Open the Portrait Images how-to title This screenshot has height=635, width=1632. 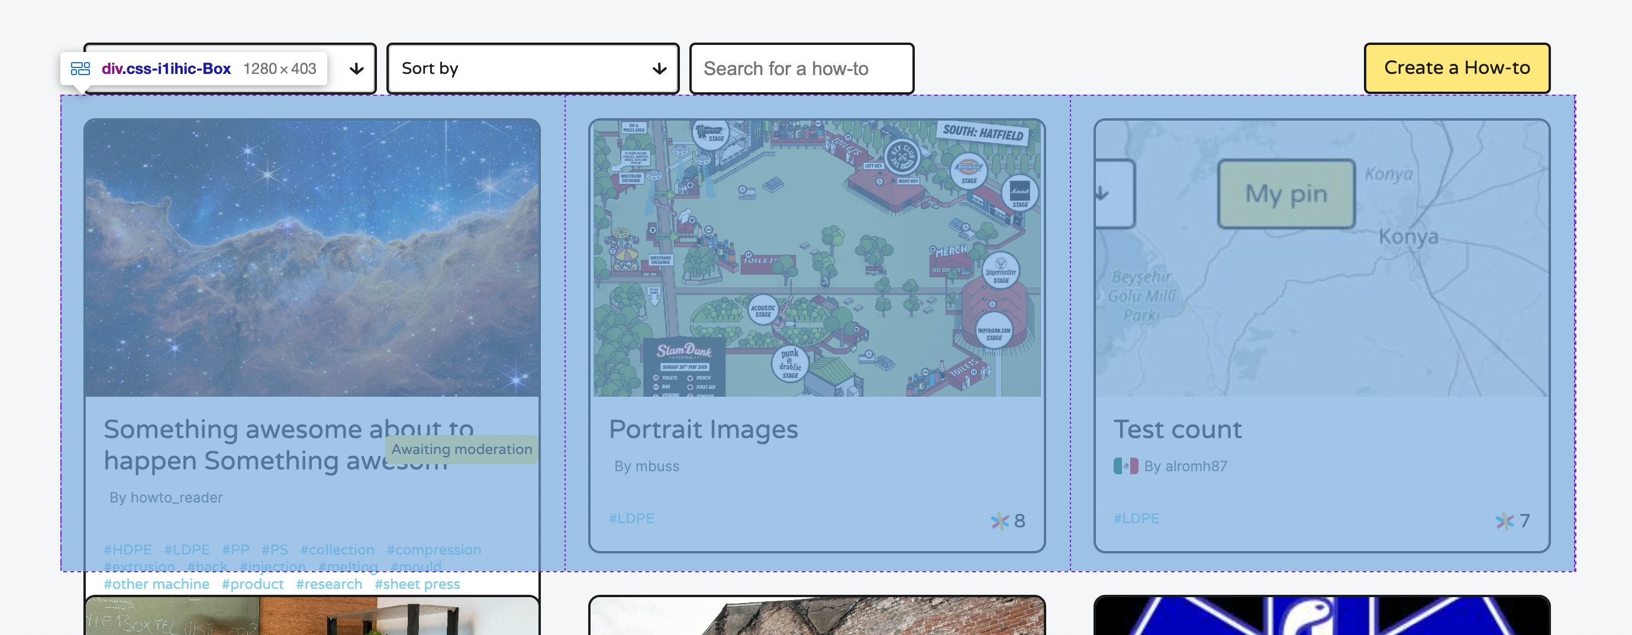[x=703, y=429]
